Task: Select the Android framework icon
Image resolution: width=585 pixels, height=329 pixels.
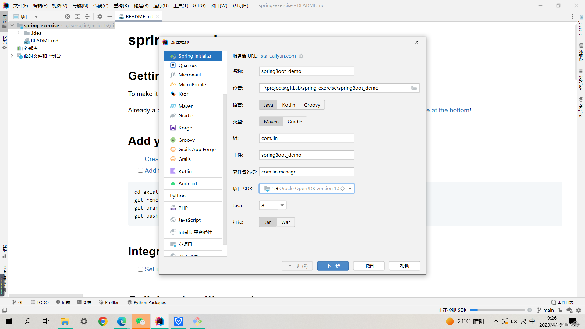Action: pos(172,183)
